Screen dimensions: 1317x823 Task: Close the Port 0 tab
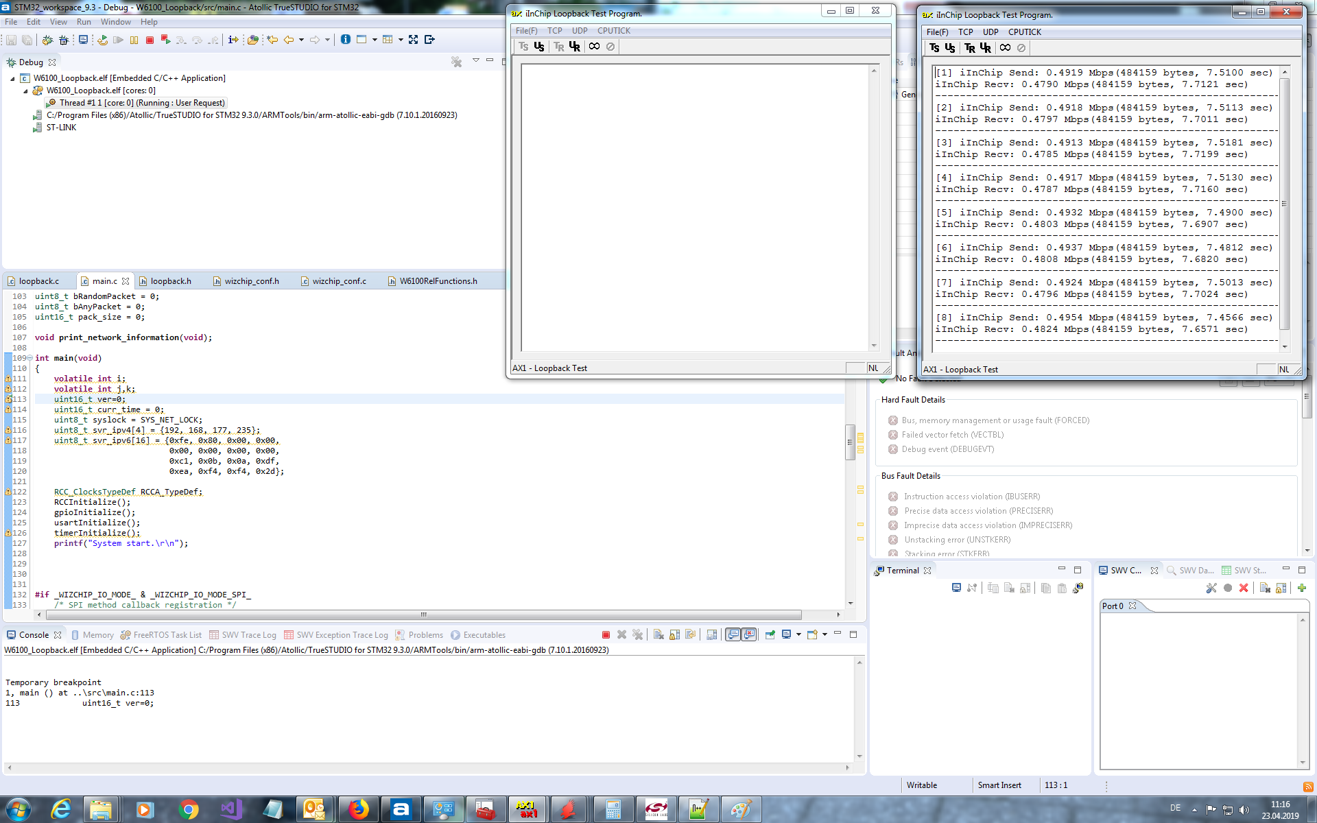(1132, 606)
